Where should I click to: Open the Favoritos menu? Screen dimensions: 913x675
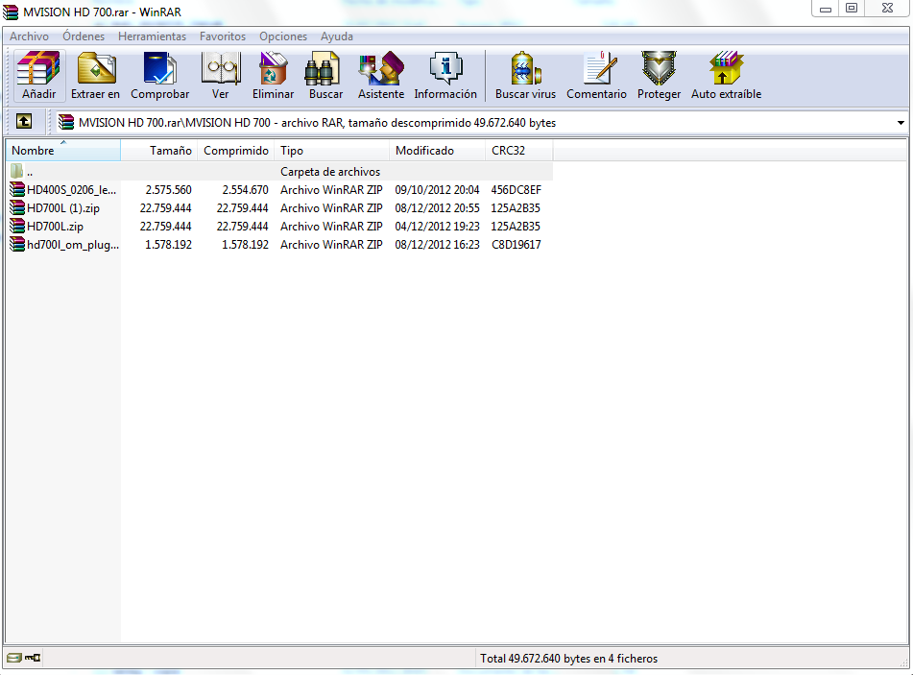tap(223, 36)
